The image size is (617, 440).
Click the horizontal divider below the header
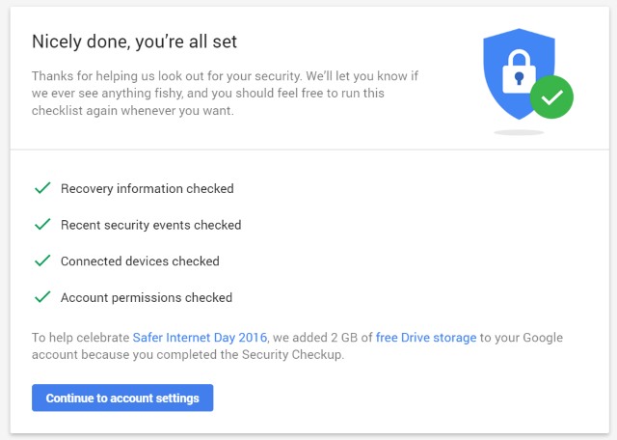[308, 150]
